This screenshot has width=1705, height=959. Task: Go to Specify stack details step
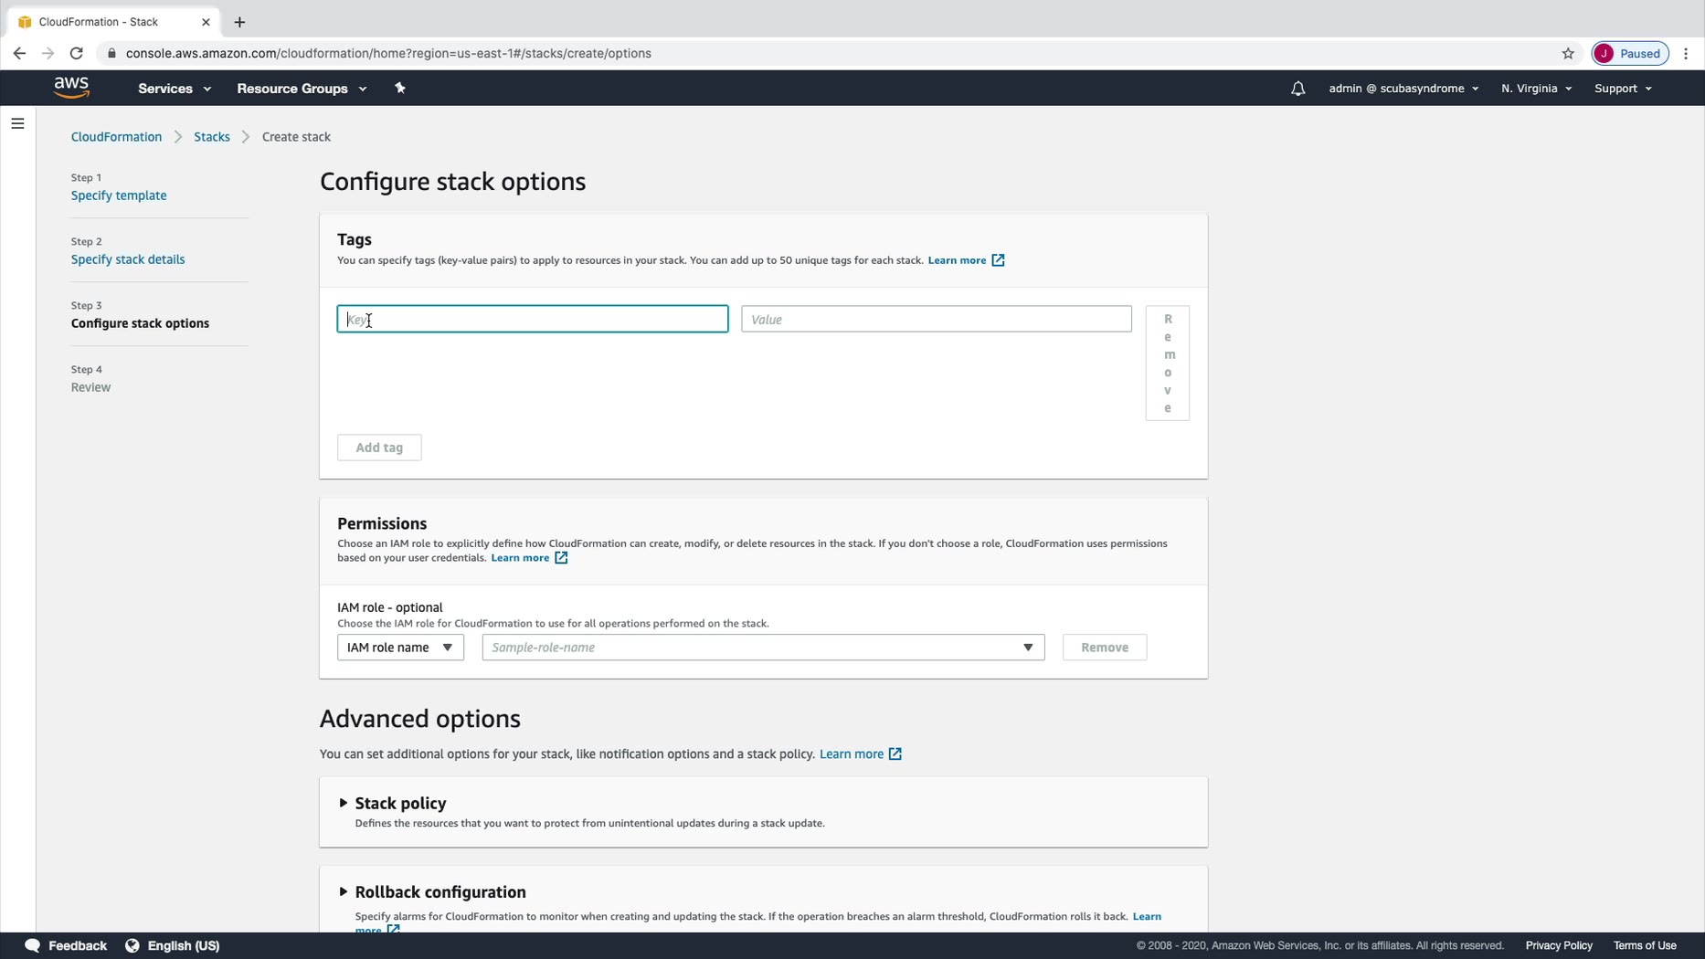(128, 259)
